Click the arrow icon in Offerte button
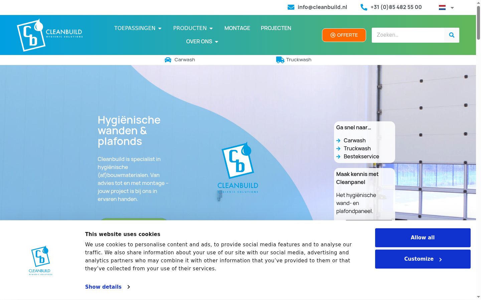The width and height of the screenshot is (481, 300). tap(333, 35)
